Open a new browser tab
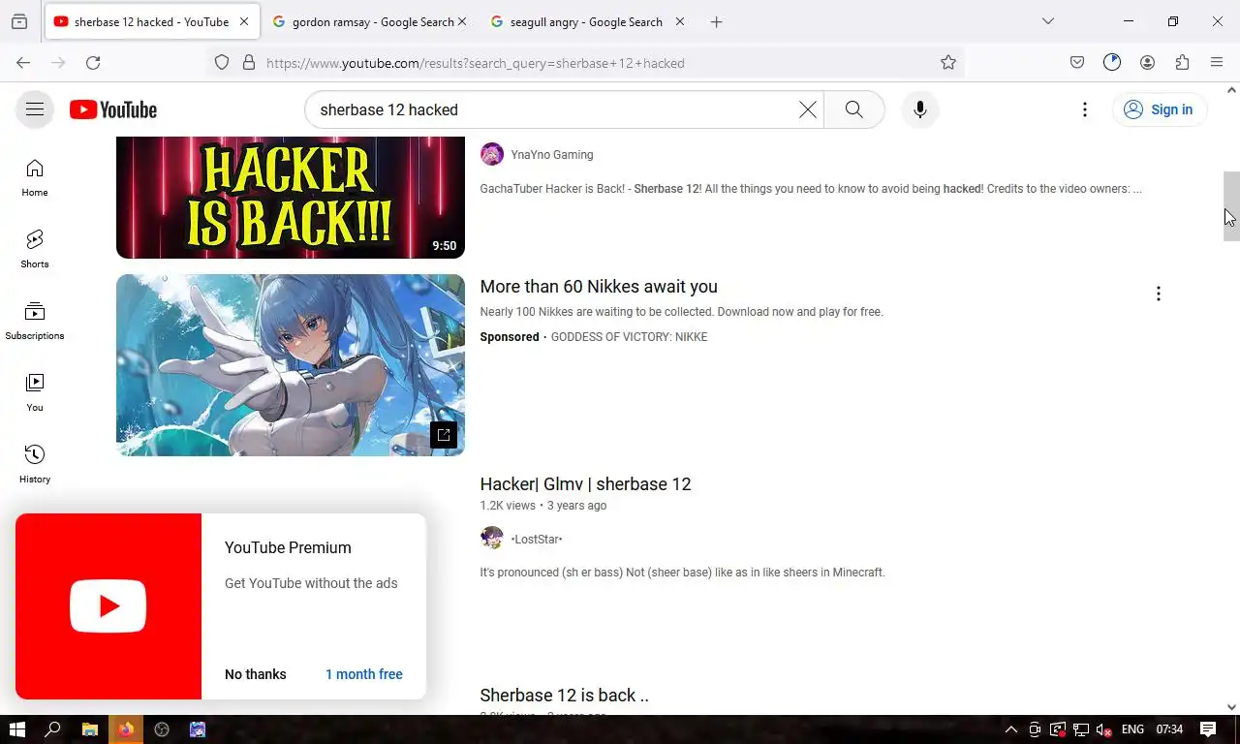Image resolution: width=1240 pixels, height=744 pixels. [x=716, y=21]
